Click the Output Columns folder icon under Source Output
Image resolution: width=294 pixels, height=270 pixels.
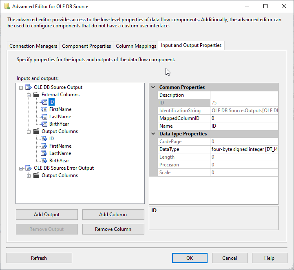pos(36,131)
